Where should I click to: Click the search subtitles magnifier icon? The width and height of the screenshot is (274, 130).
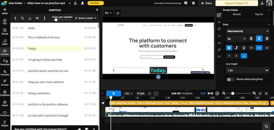point(23,18)
